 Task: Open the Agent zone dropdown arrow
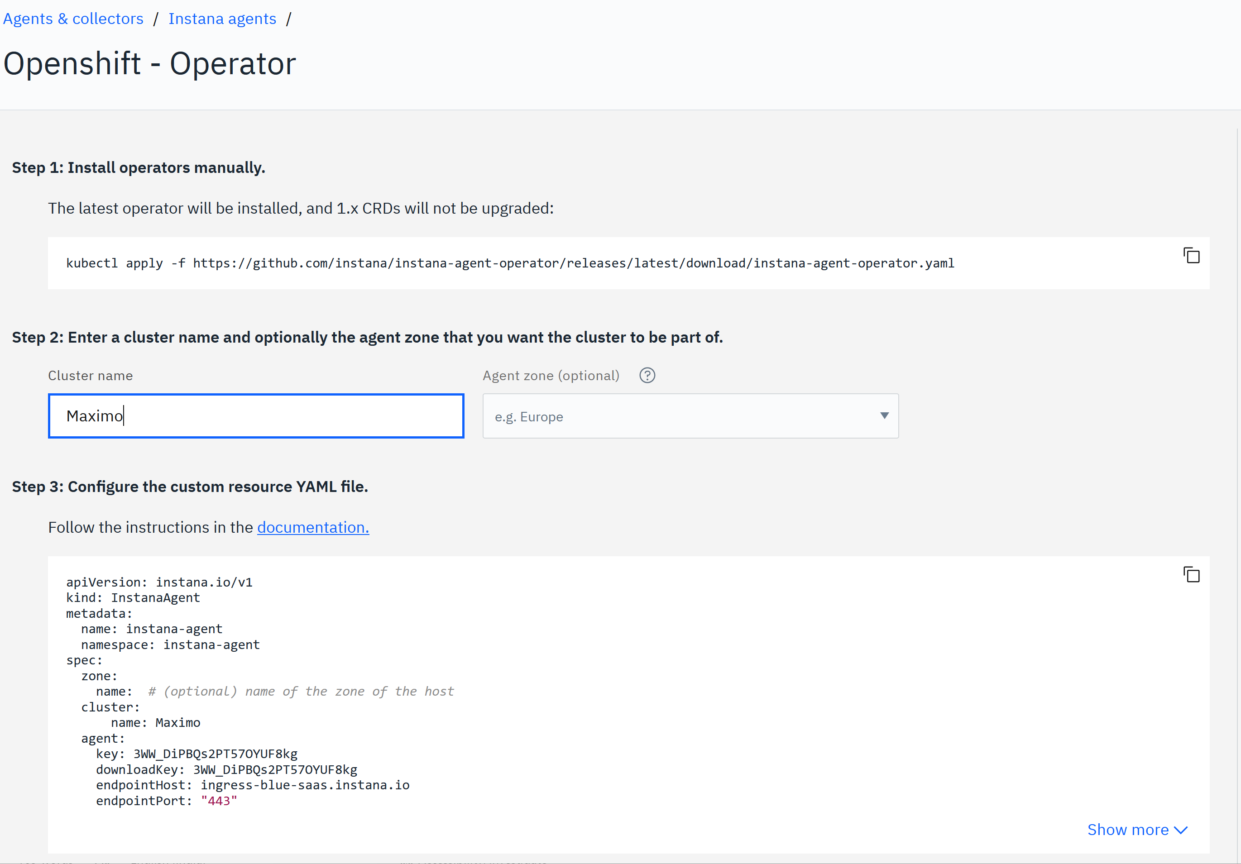pos(884,415)
